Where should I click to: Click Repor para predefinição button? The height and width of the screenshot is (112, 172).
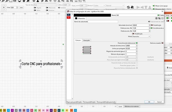coord(74,102)
